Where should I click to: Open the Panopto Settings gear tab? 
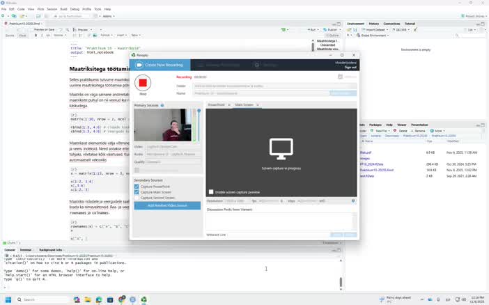265,65
